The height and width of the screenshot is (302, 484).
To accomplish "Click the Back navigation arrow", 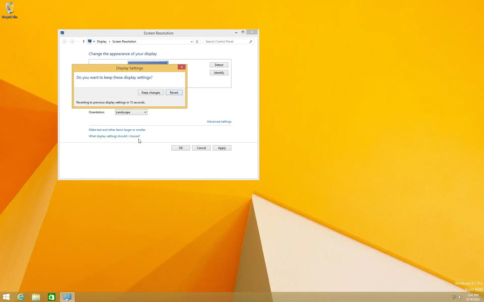I will tap(65, 42).
